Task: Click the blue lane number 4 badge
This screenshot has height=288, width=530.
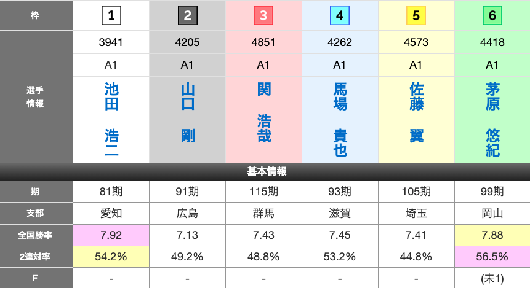Action: [340, 15]
